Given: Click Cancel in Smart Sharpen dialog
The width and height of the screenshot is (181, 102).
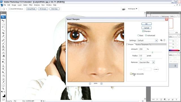Looking at the screenshot, I should [x=146, y=28].
